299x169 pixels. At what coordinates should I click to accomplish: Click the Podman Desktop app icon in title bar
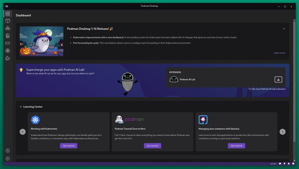tap(7, 6)
